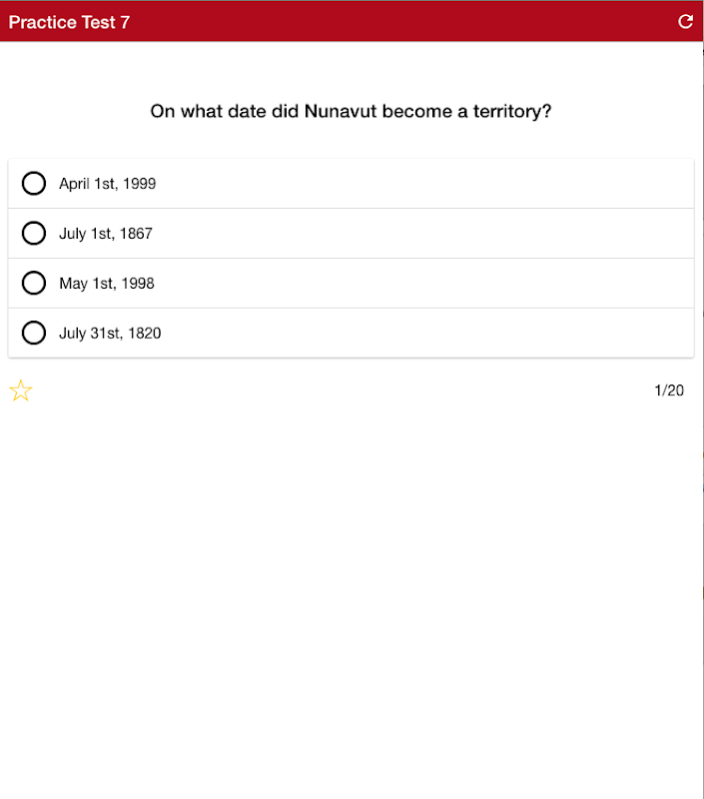Select the radio button for April 1st, 1999

point(34,184)
